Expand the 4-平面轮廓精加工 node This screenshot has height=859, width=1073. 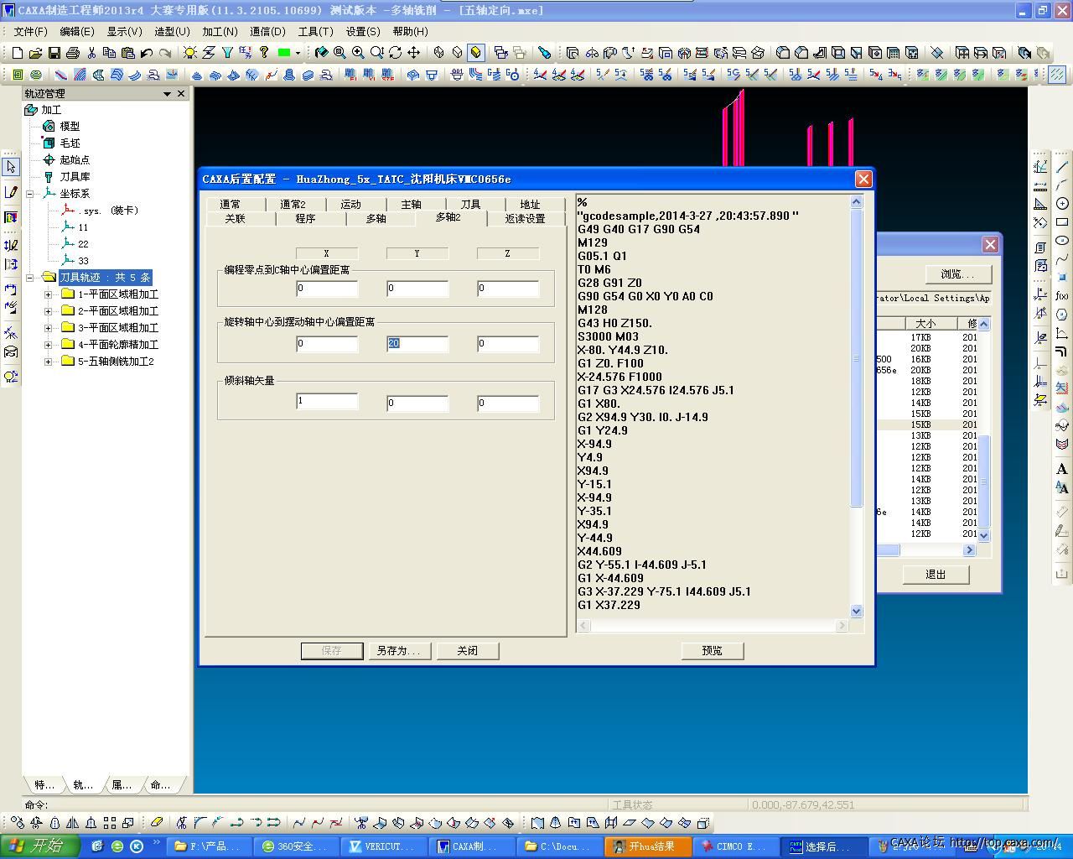[x=48, y=345]
